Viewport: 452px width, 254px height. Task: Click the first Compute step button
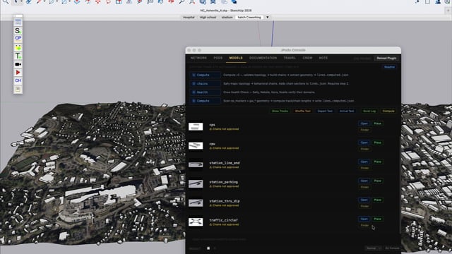pos(205,75)
